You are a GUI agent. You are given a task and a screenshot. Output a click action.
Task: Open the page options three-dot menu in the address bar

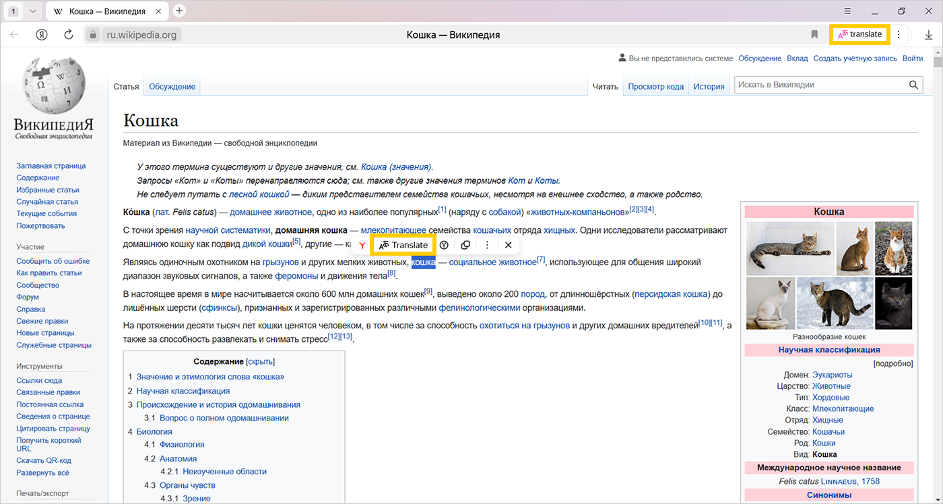point(899,34)
